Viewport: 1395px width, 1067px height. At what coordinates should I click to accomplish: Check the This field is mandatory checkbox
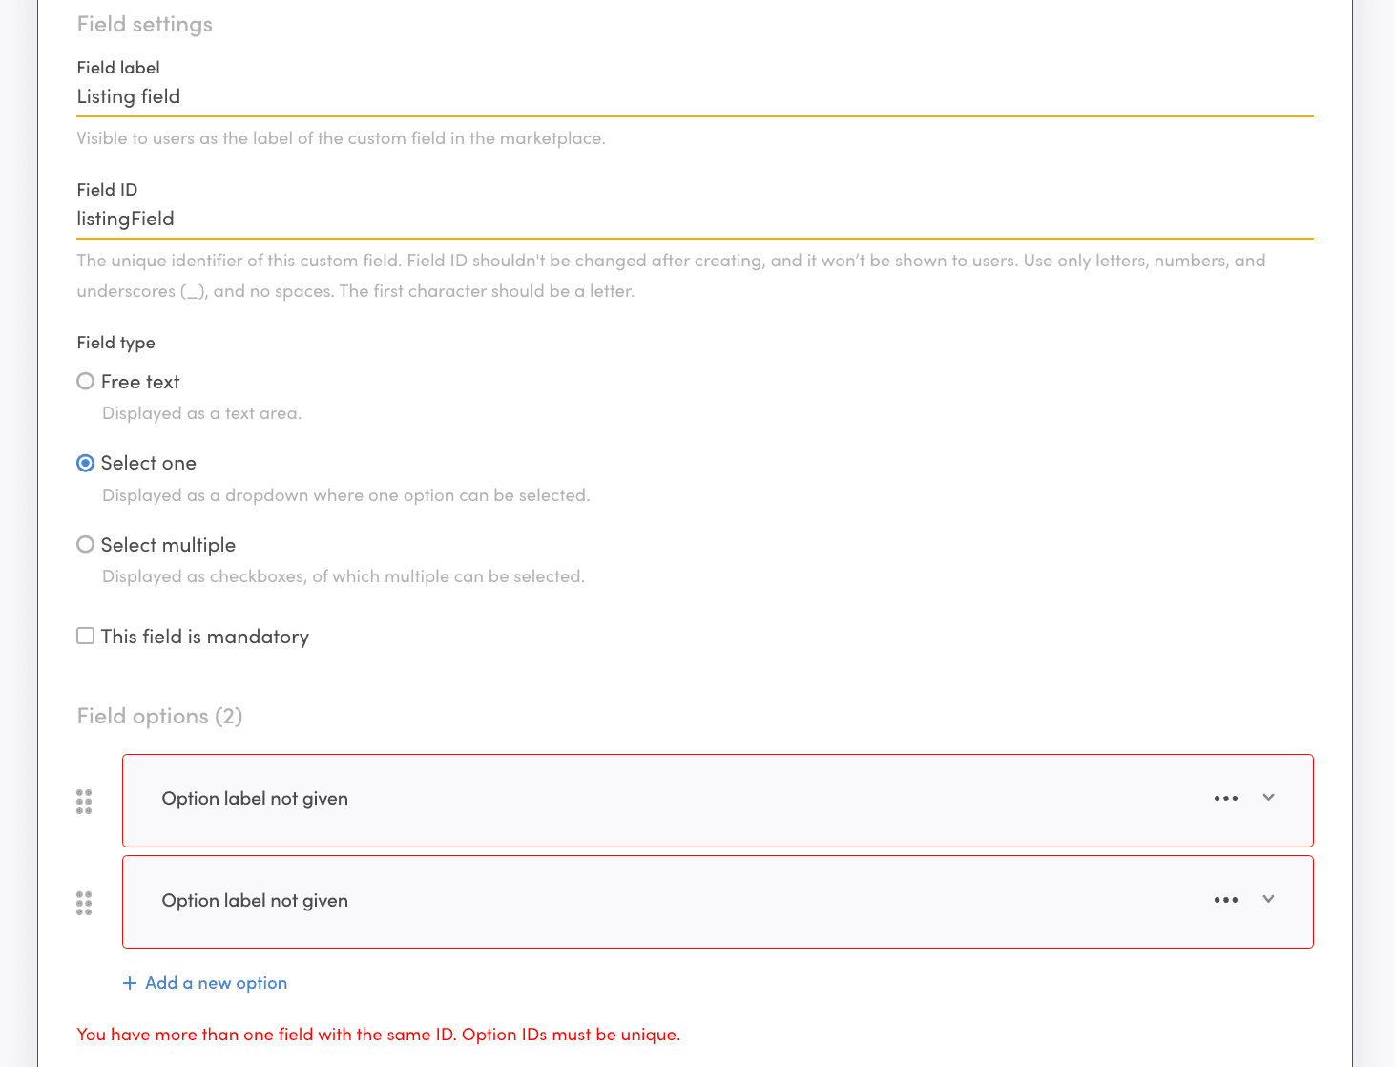pyautogui.click(x=86, y=636)
